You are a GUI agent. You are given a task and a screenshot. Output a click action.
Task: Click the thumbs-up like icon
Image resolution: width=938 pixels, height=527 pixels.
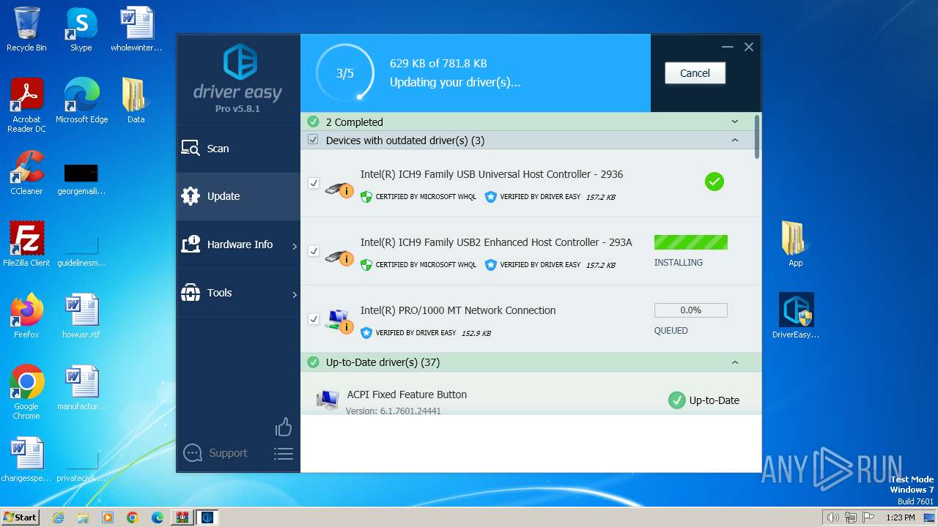click(284, 427)
